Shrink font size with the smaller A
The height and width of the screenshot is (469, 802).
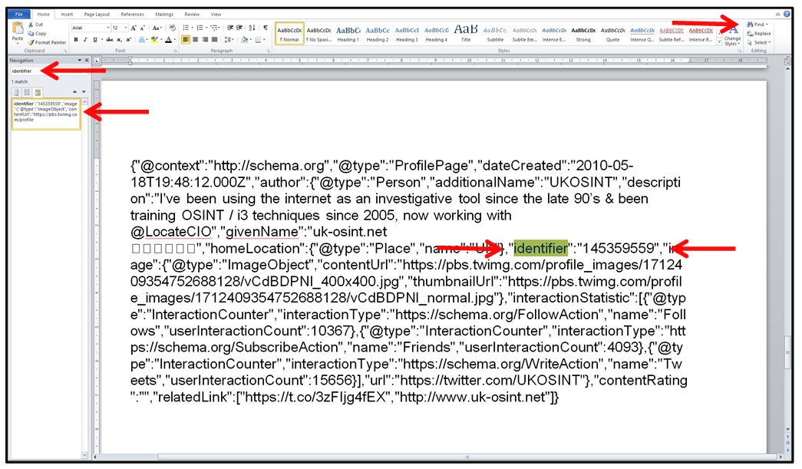(143, 28)
